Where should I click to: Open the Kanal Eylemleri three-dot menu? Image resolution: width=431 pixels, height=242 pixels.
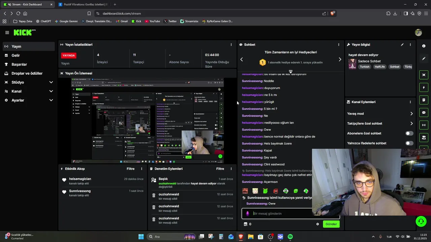(410, 102)
